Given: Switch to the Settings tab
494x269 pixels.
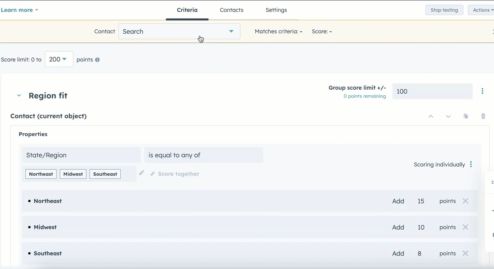Looking at the screenshot, I should coord(276,10).
